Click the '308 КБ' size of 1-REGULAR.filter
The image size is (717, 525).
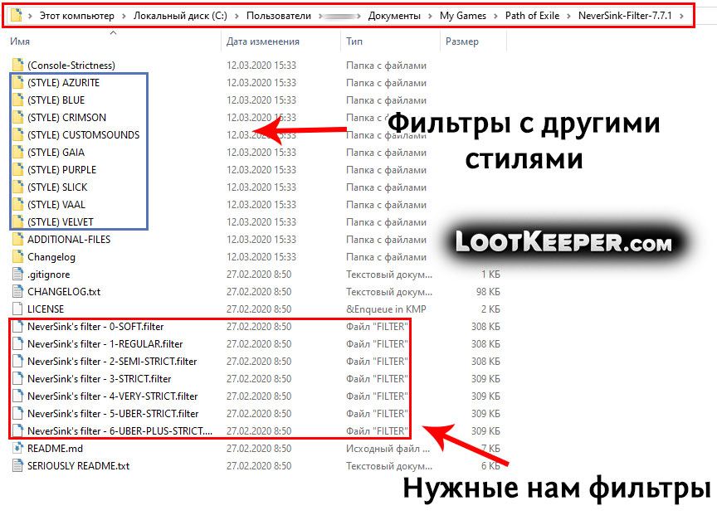pyautogui.click(x=485, y=343)
